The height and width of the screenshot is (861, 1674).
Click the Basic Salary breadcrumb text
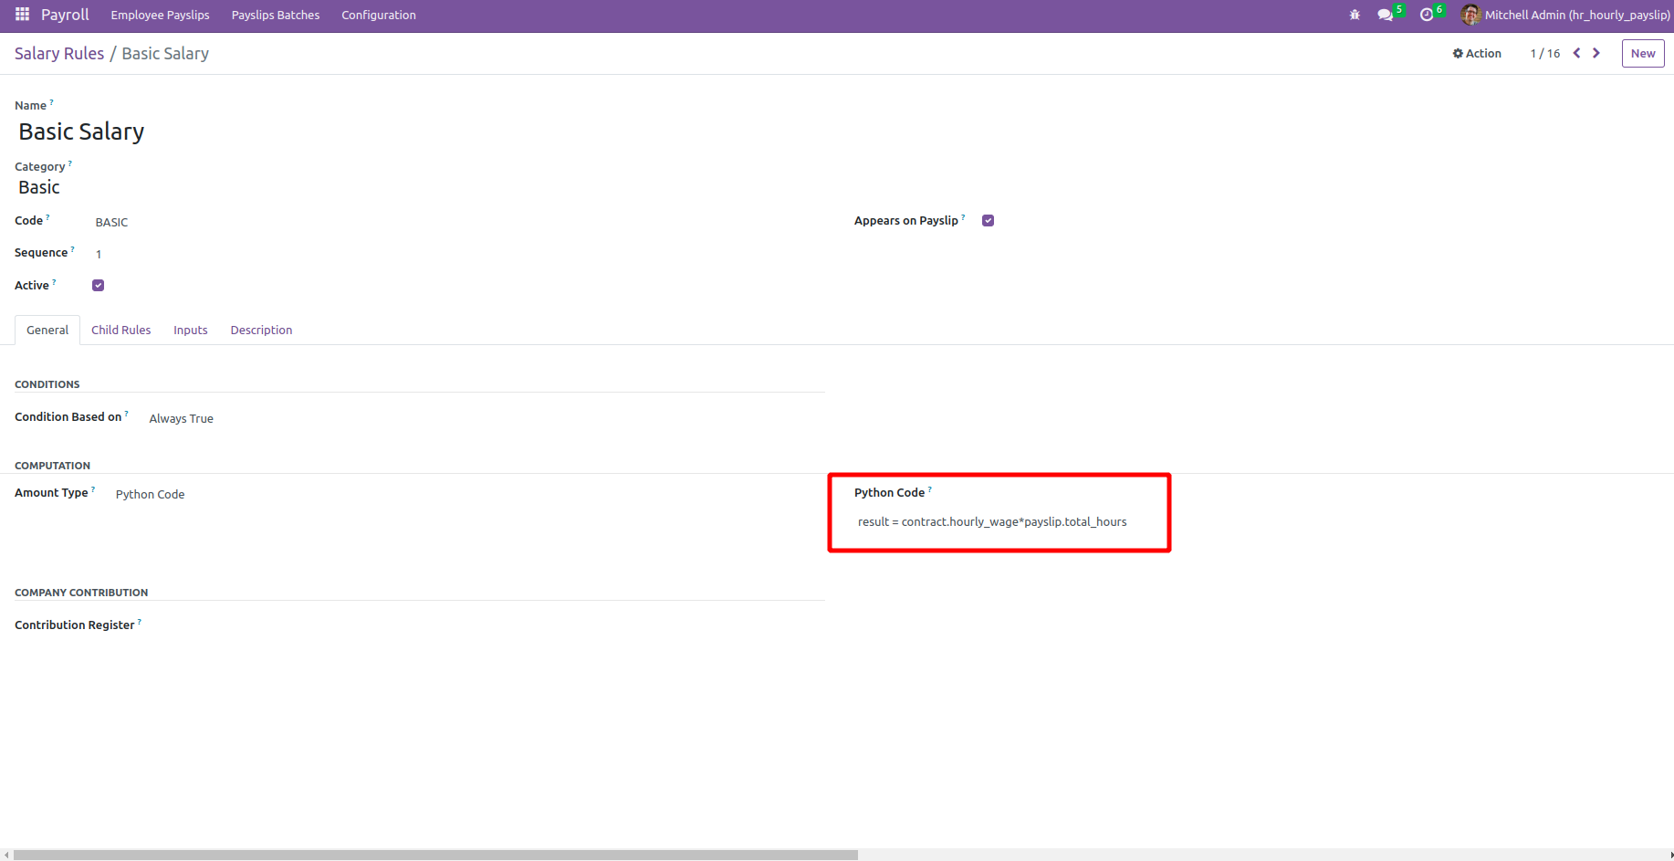165,53
